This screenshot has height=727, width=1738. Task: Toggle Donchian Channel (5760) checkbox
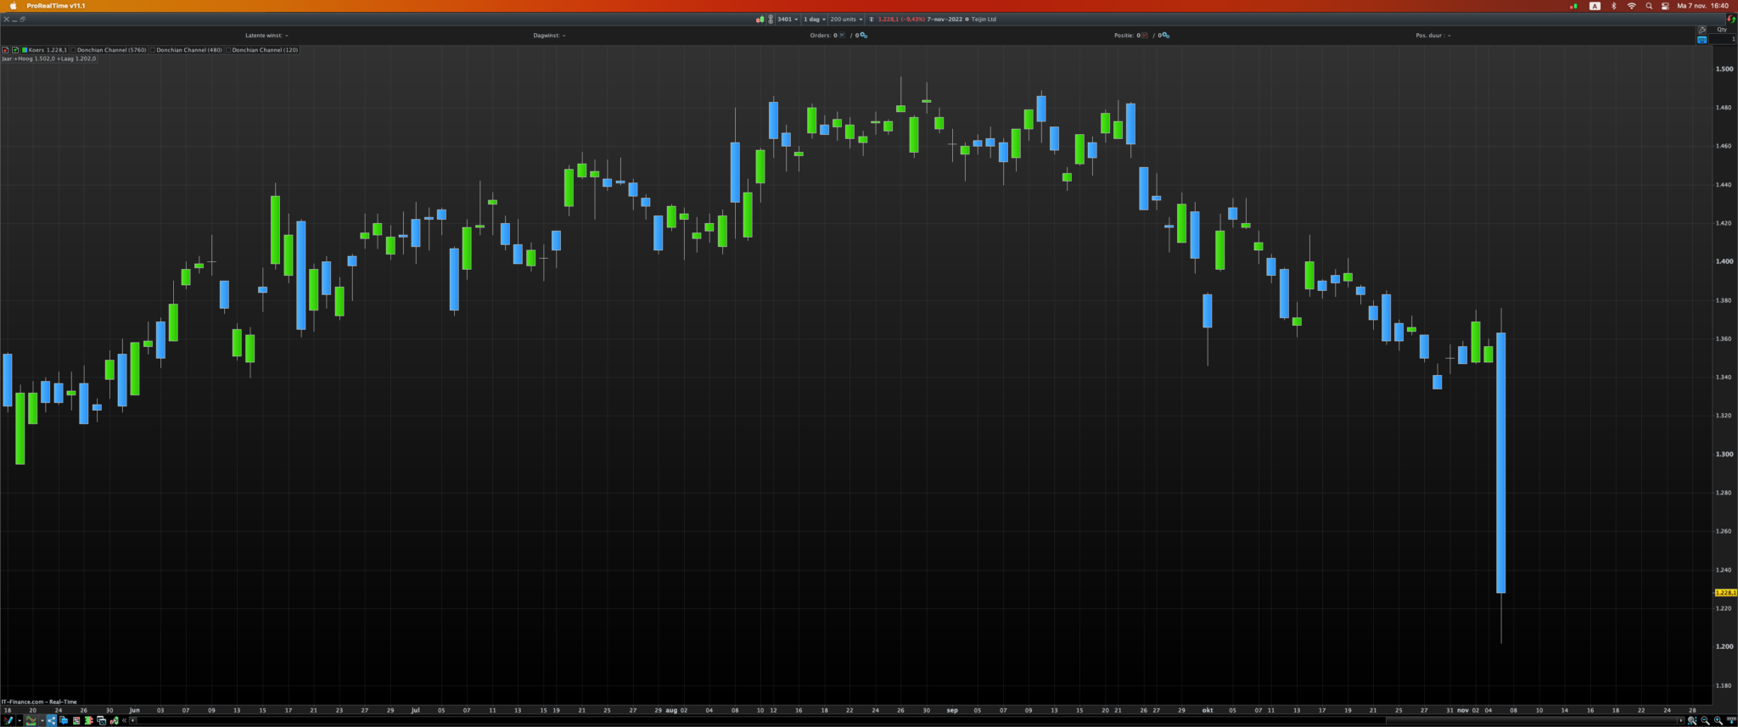coord(74,50)
